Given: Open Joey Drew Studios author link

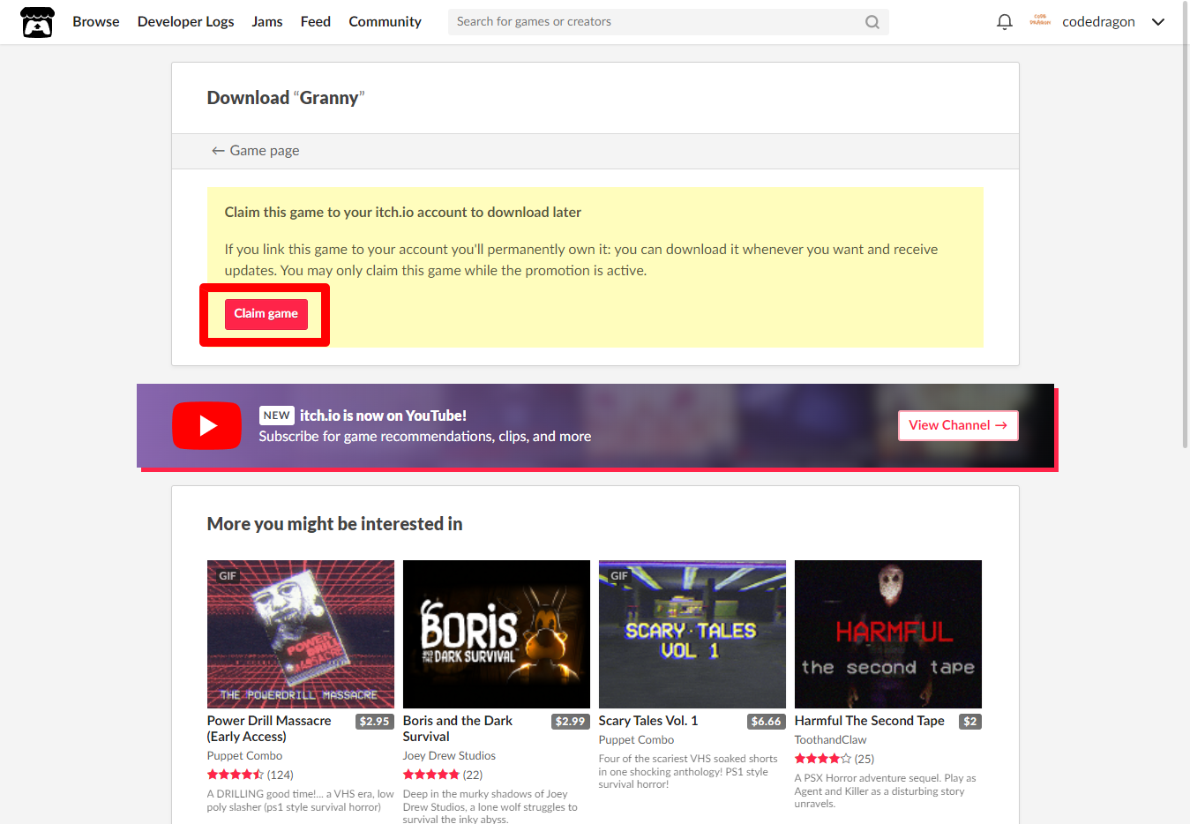Looking at the screenshot, I should [x=449, y=756].
